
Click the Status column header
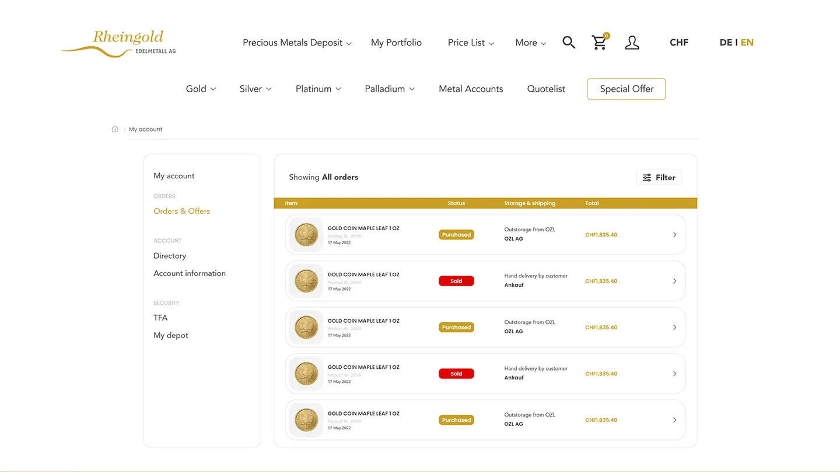point(456,203)
